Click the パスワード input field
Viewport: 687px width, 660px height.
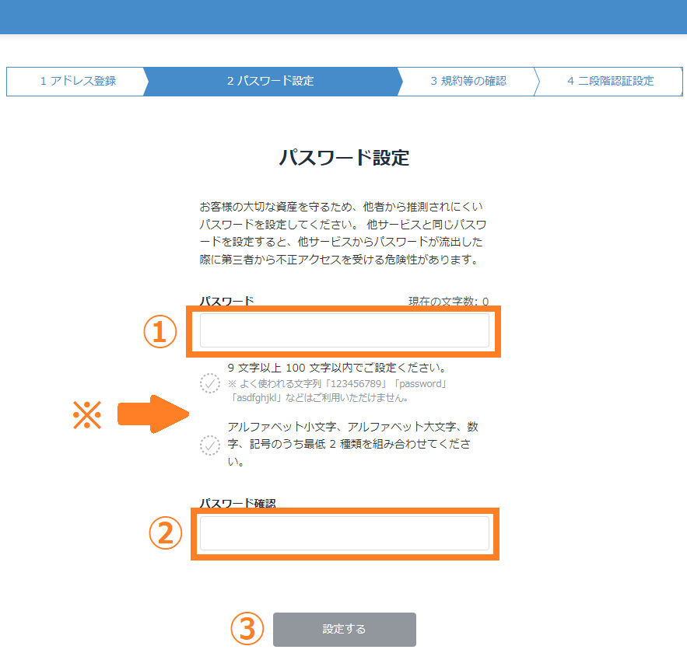point(345,330)
